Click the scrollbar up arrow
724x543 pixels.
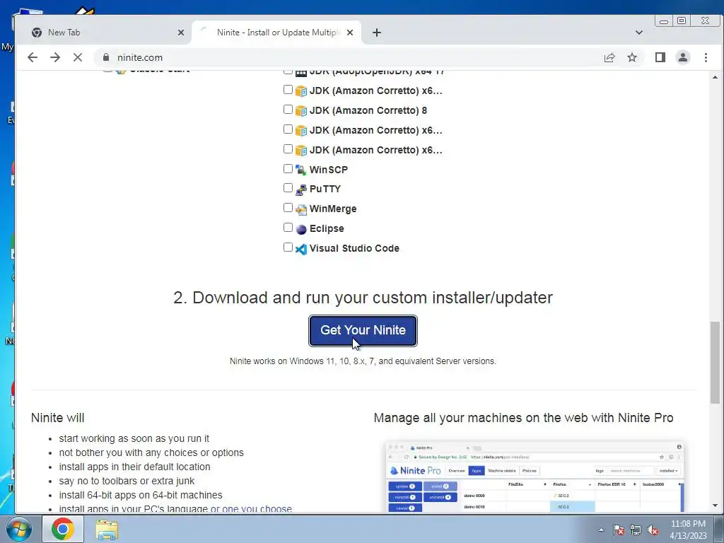tap(715, 77)
